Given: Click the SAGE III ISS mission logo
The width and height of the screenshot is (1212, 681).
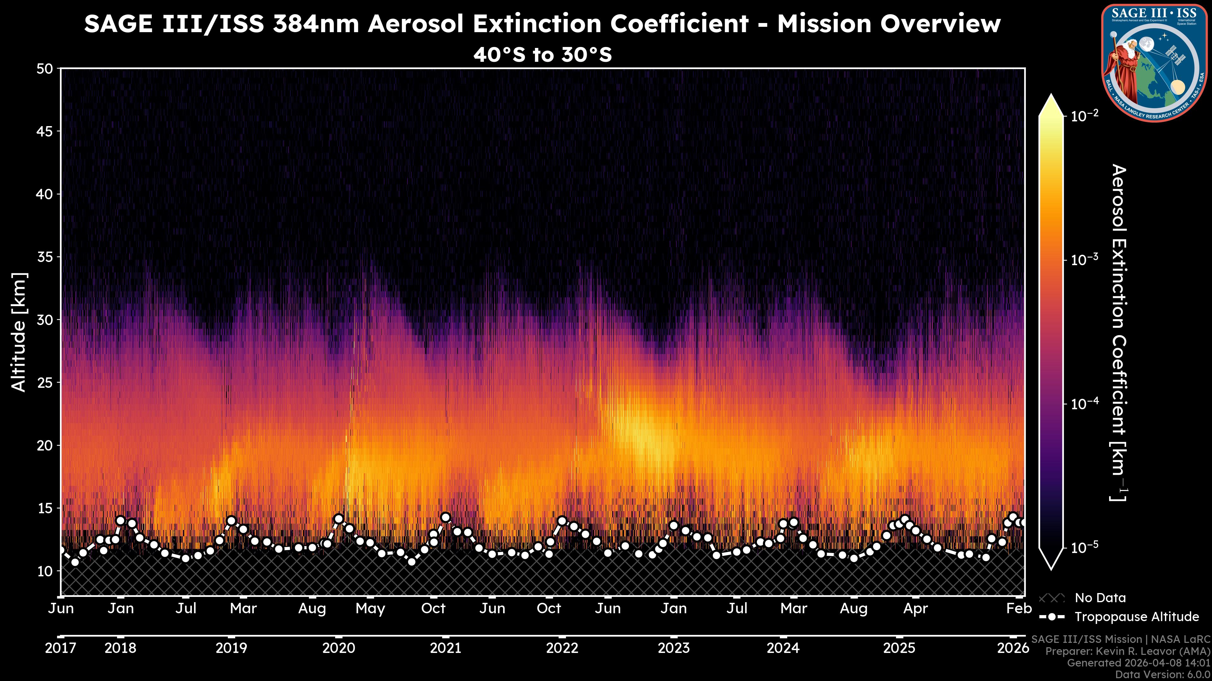Looking at the screenshot, I should pyautogui.click(x=1155, y=62).
